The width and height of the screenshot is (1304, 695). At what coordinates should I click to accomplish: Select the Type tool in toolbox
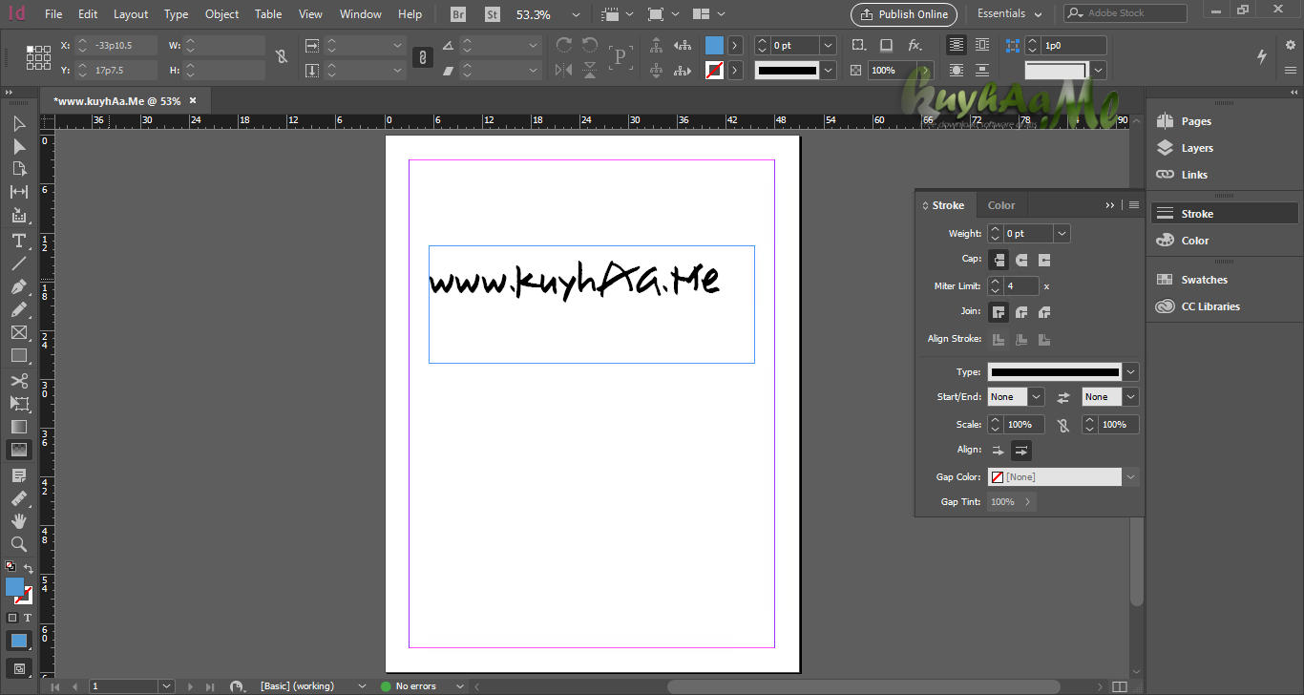click(18, 241)
